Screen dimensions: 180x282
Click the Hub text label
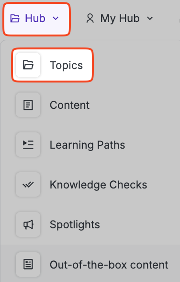35,18
